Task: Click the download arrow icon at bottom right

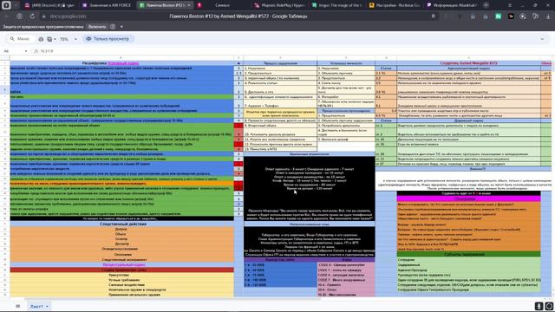Action: click(539, 306)
